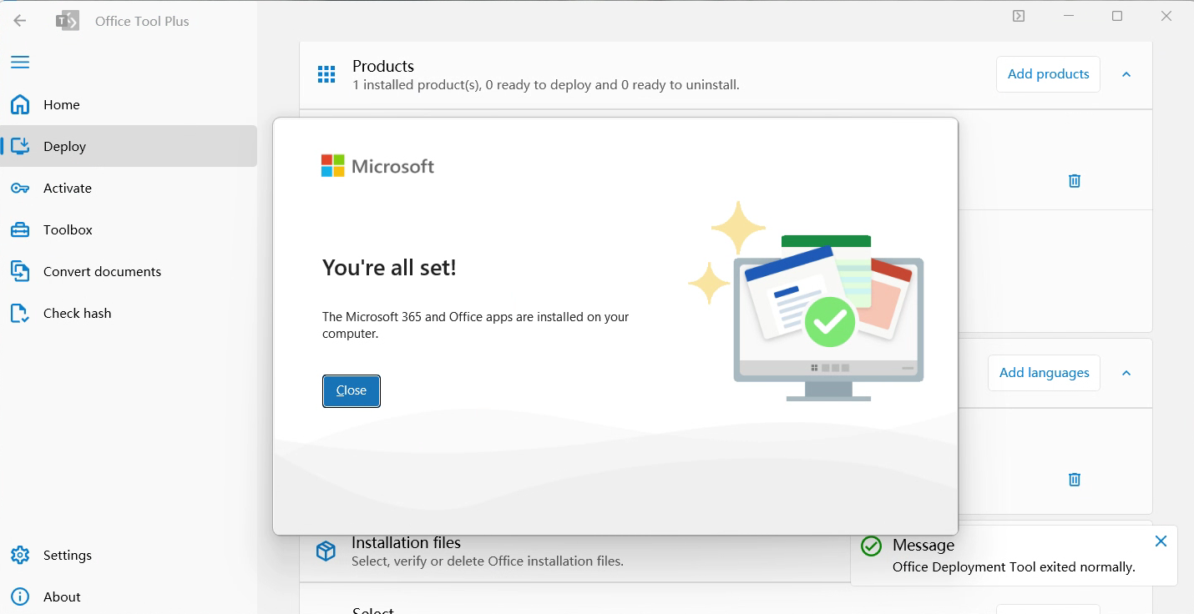The height and width of the screenshot is (614, 1194).
Task: Click the Products grid icon
Action: [x=326, y=75]
